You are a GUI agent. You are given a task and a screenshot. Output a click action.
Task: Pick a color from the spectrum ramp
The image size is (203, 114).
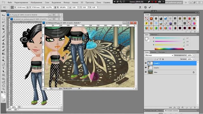point(169,49)
